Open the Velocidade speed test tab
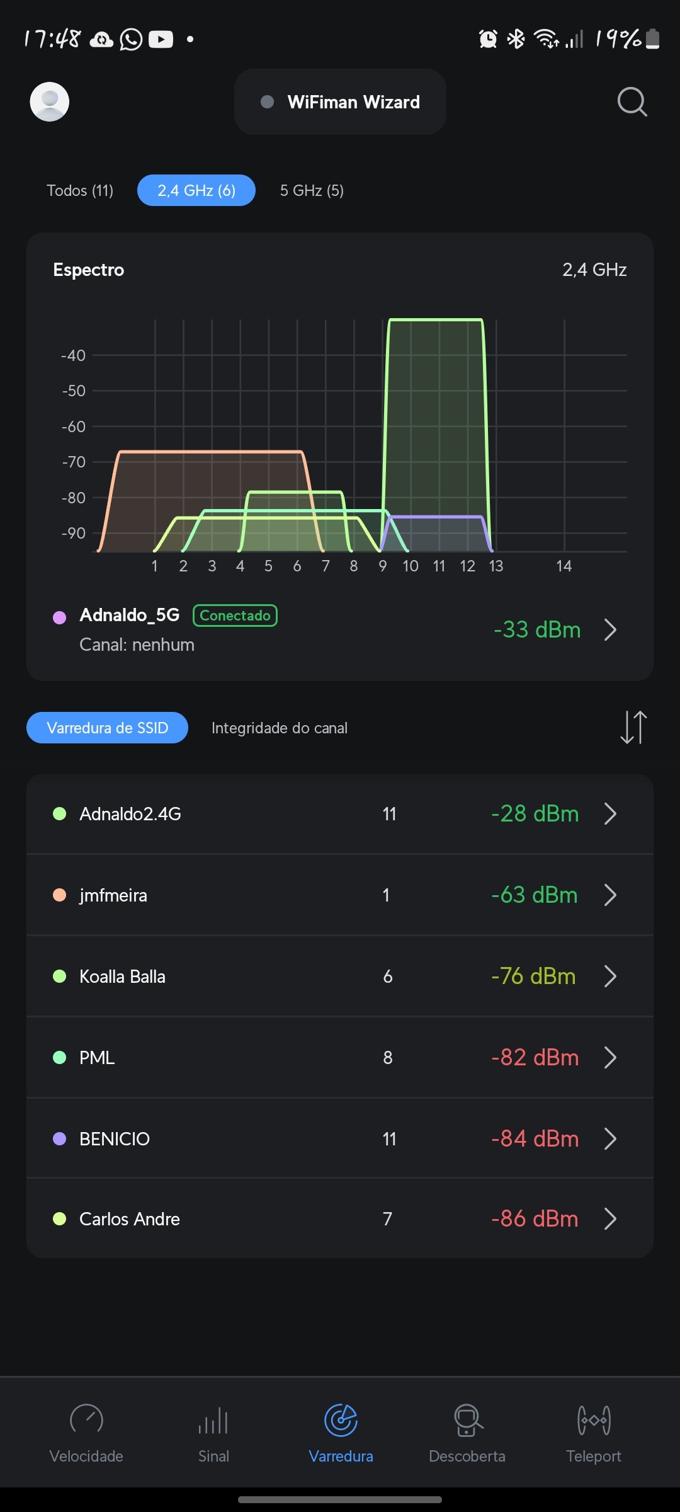 tap(86, 1431)
